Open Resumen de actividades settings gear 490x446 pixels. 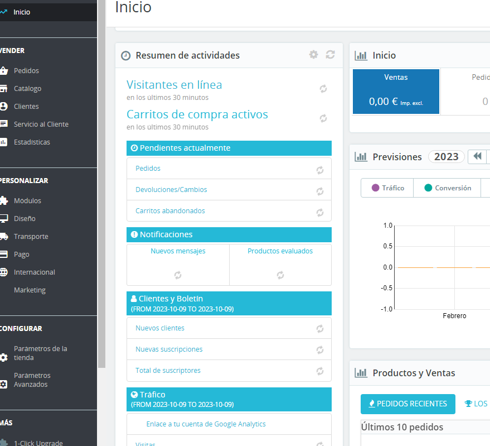313,55
